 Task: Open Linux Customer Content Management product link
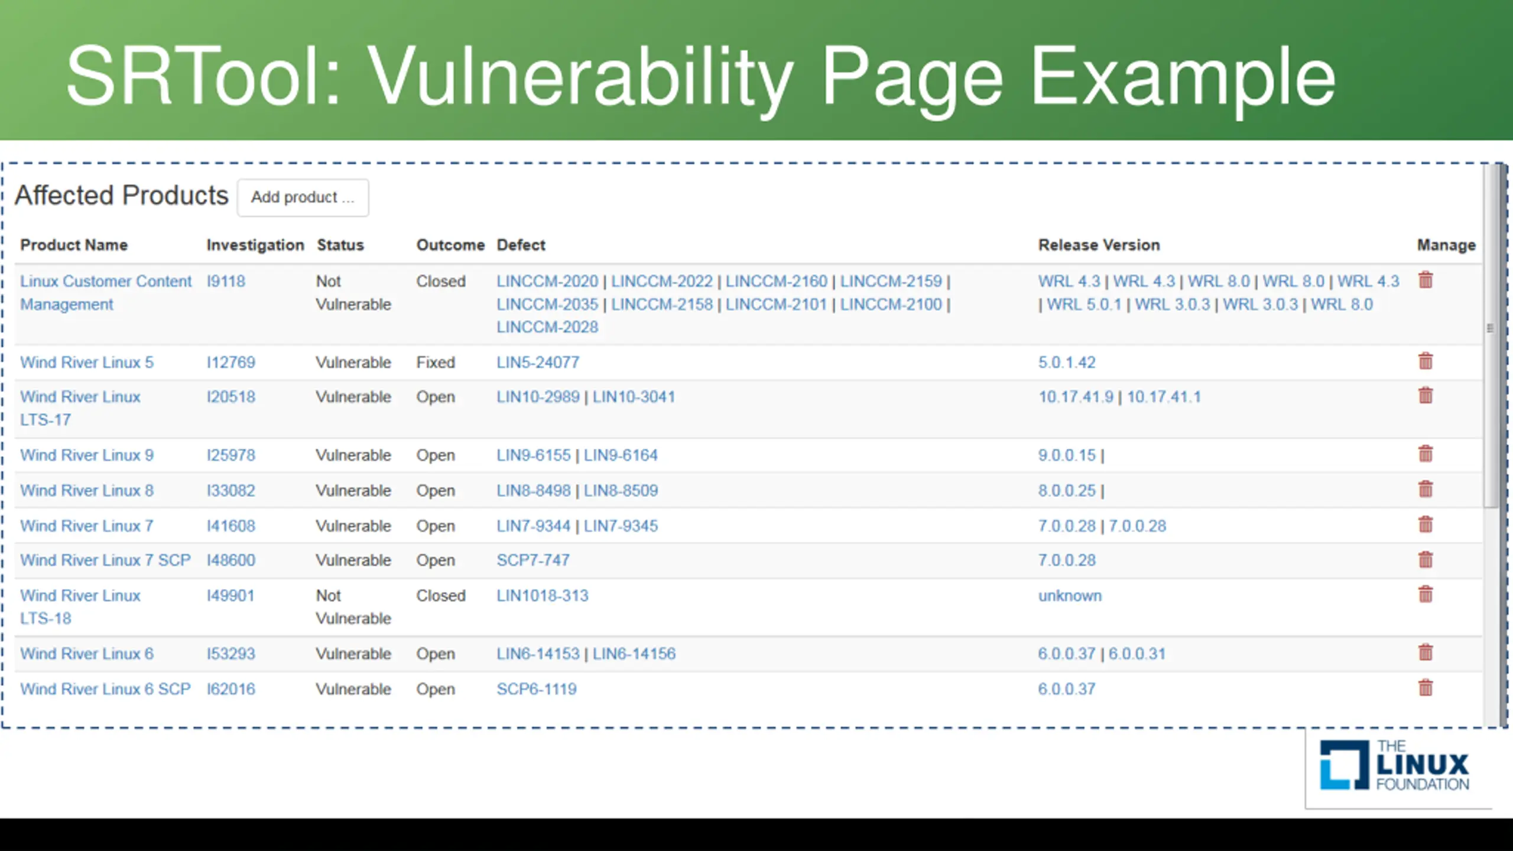click(x=106, y=293)
